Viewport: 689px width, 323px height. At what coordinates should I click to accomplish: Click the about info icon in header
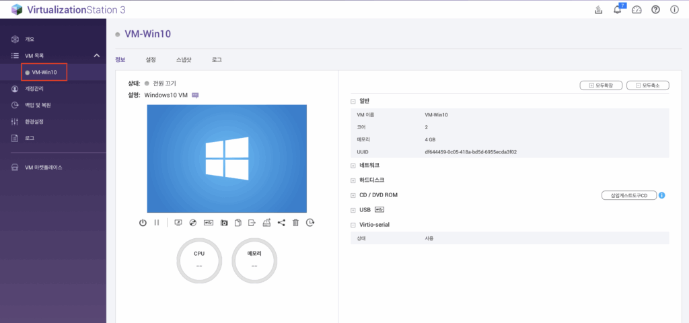tap(674, 9)
